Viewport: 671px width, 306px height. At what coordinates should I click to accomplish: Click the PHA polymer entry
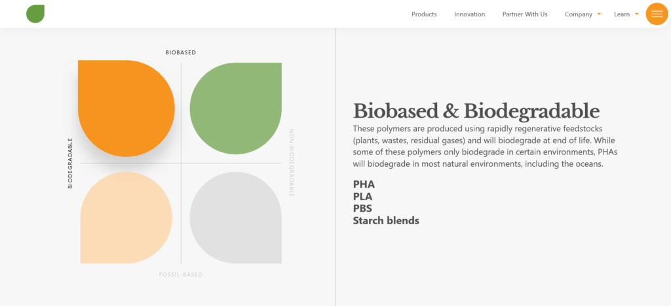pyautogui.click(x=364, y=184)
